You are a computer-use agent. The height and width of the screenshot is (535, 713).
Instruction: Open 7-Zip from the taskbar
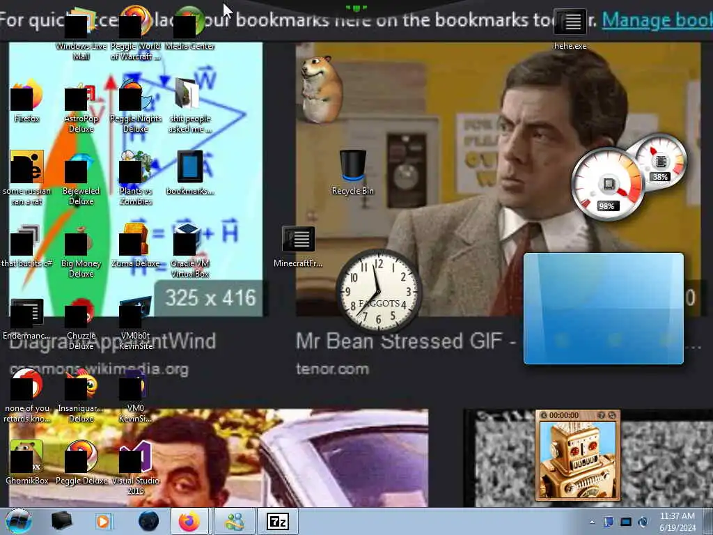pos(277,521)
